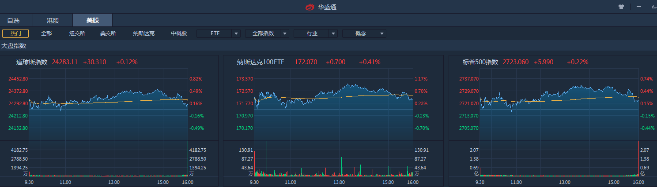Select the 美股 tab
Screen dimensions: 657x187
tap(92, 21)
